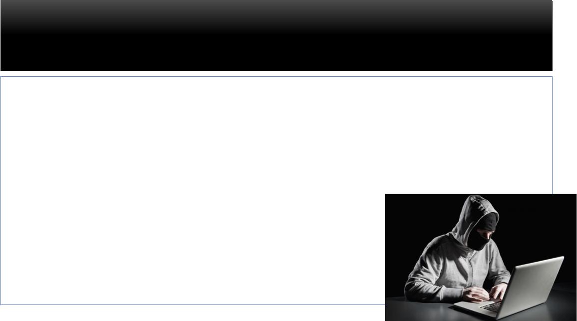Click the laptop keyboard in the photo
This screenshot has width=577, height=321.
click(493, 307)
